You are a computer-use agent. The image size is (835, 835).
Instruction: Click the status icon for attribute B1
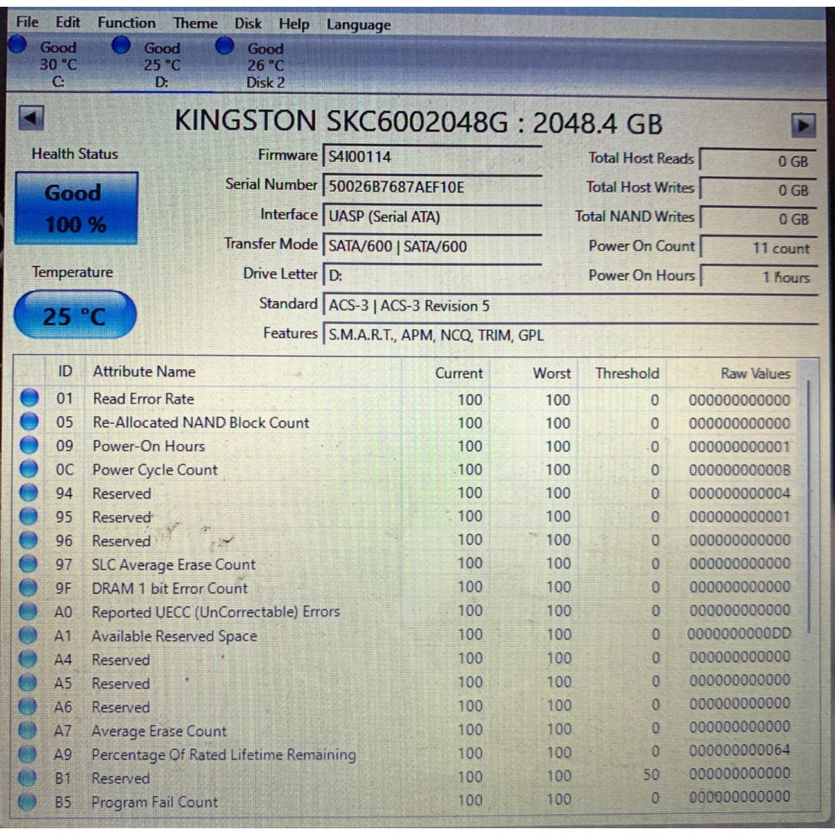click(x=27, y=777)
